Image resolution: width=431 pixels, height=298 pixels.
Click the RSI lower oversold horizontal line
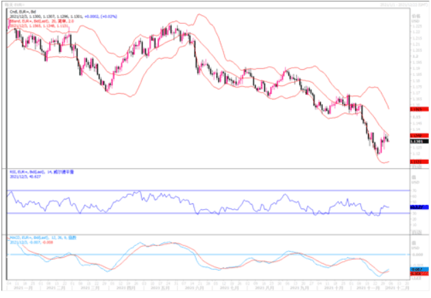(206, 213)
